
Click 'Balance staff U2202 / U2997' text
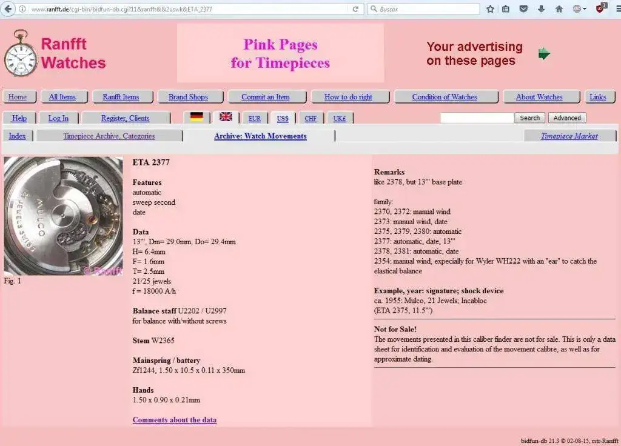[180, 311]
